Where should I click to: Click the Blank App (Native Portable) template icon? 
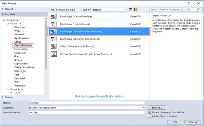point(54,17)
